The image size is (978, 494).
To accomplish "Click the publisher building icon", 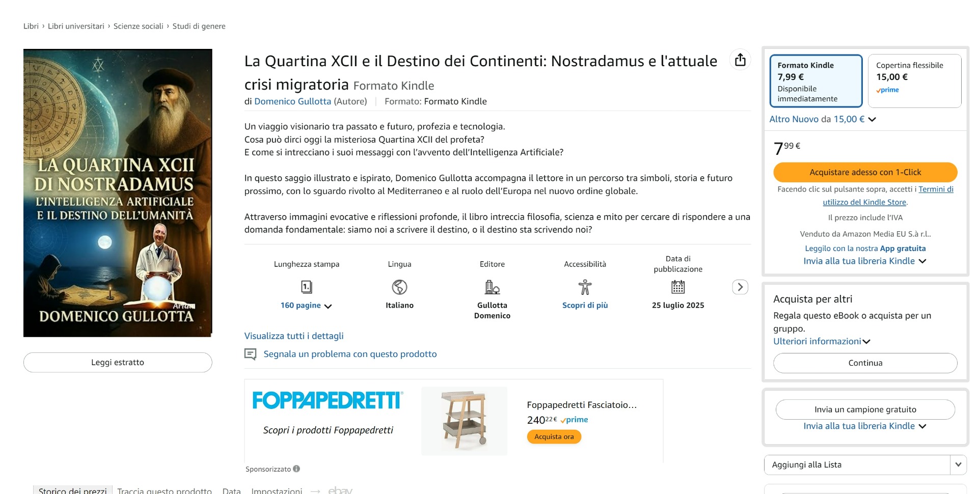I will [492, 287].
